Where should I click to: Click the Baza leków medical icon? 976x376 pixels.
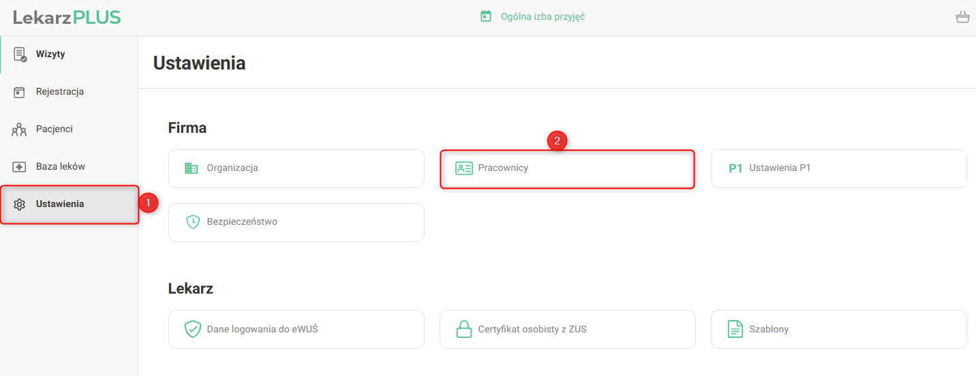[19, 167]
